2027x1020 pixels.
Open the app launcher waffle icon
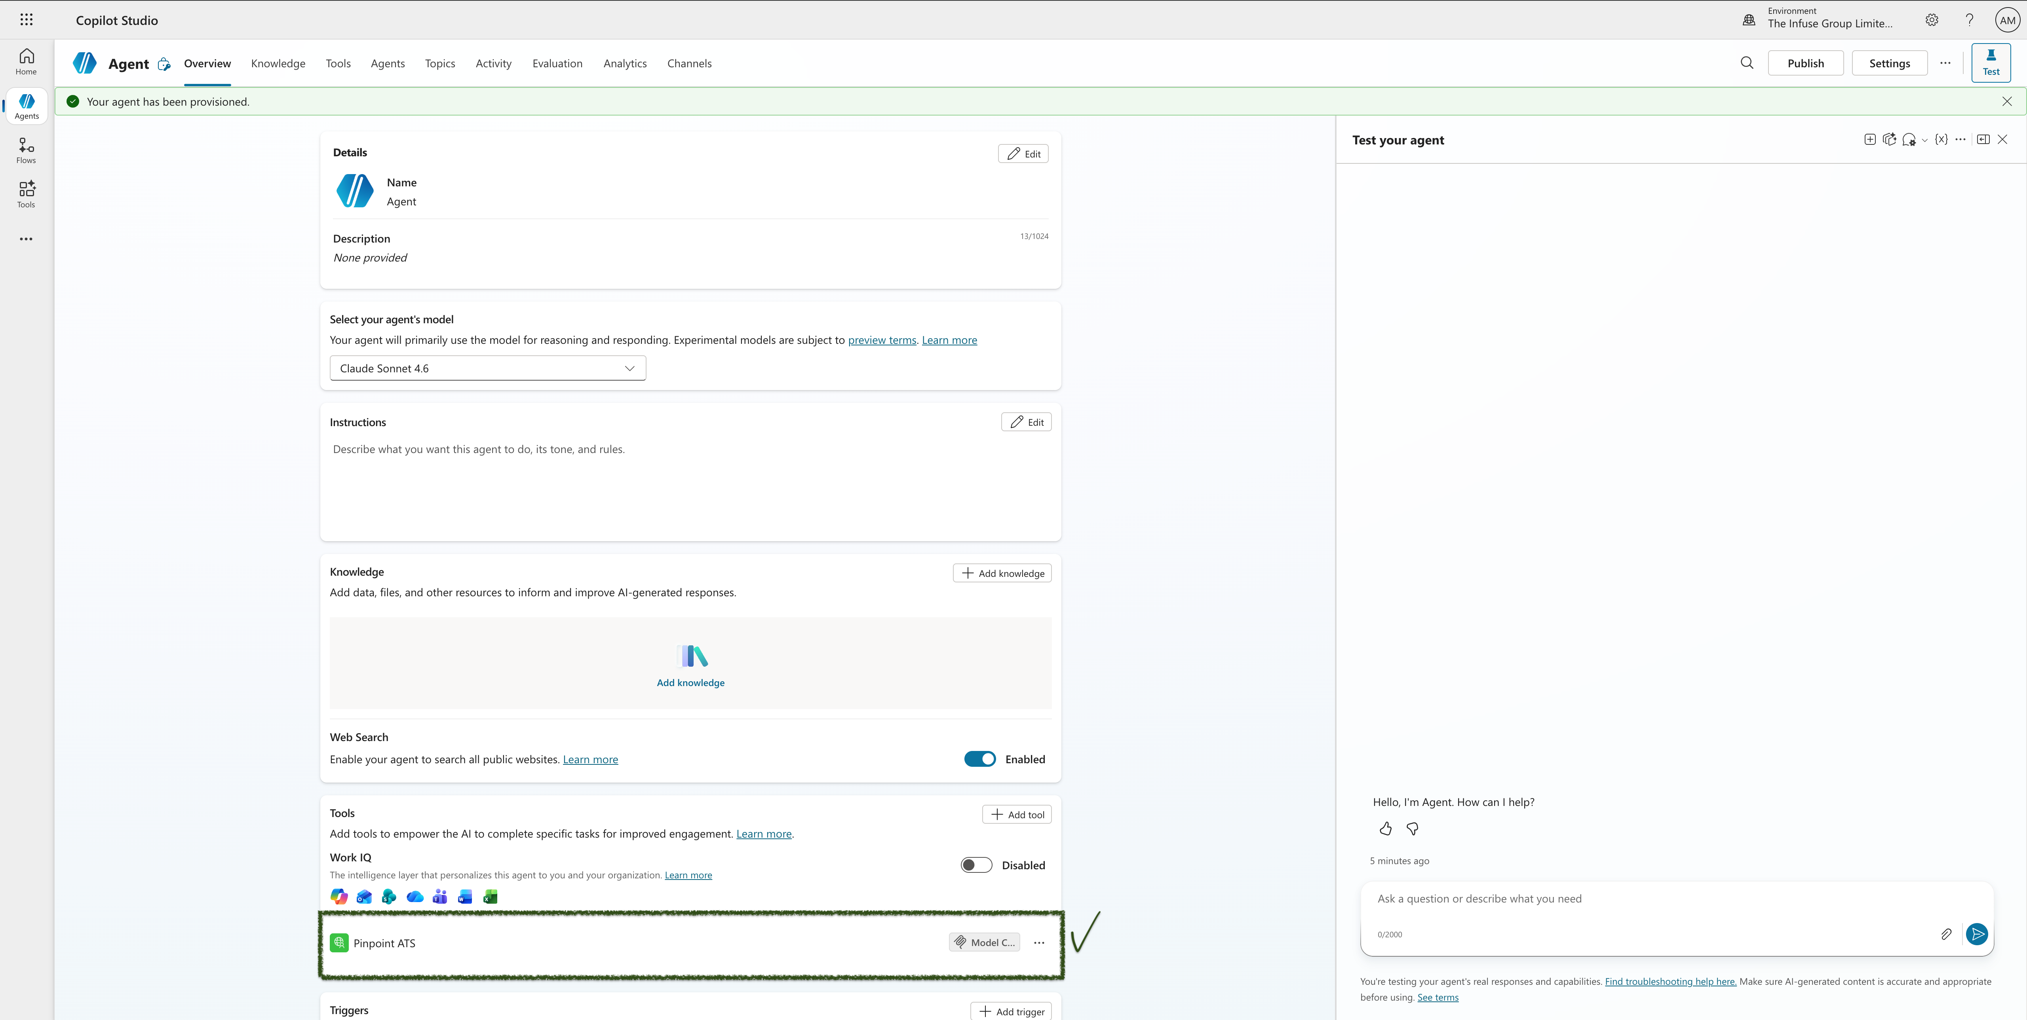pyautogui.click(x=26, y=20)
